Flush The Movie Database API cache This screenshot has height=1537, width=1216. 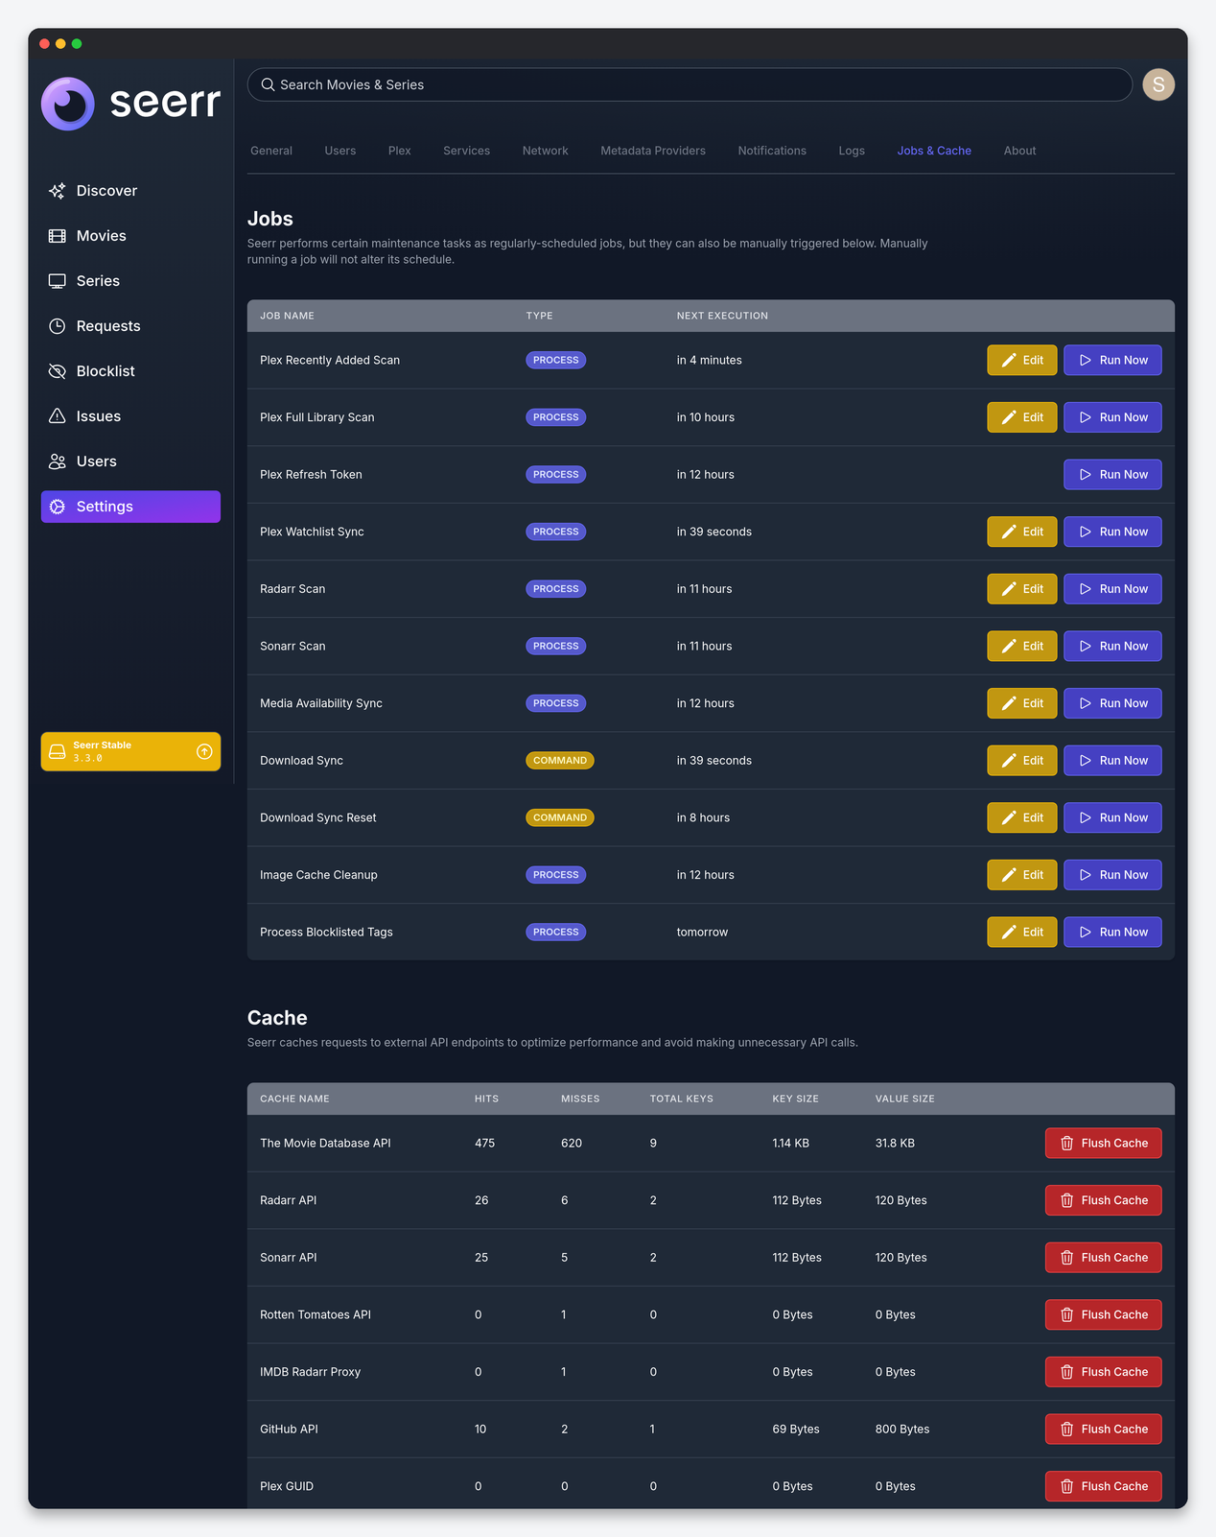[1103, 1143]
